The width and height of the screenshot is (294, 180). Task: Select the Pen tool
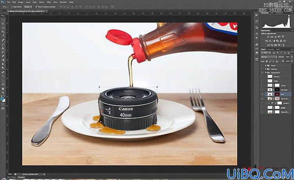tap(3, 72)
